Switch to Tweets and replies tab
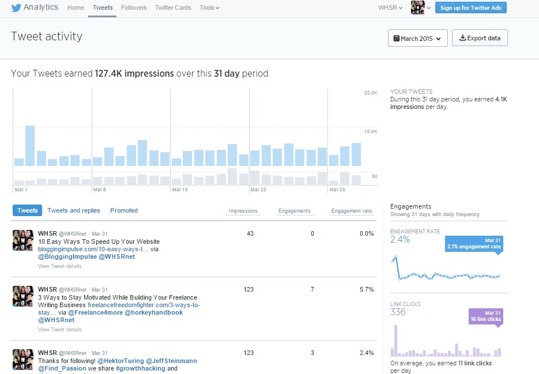Screen dimensions: 539x374 click(73, 210)
